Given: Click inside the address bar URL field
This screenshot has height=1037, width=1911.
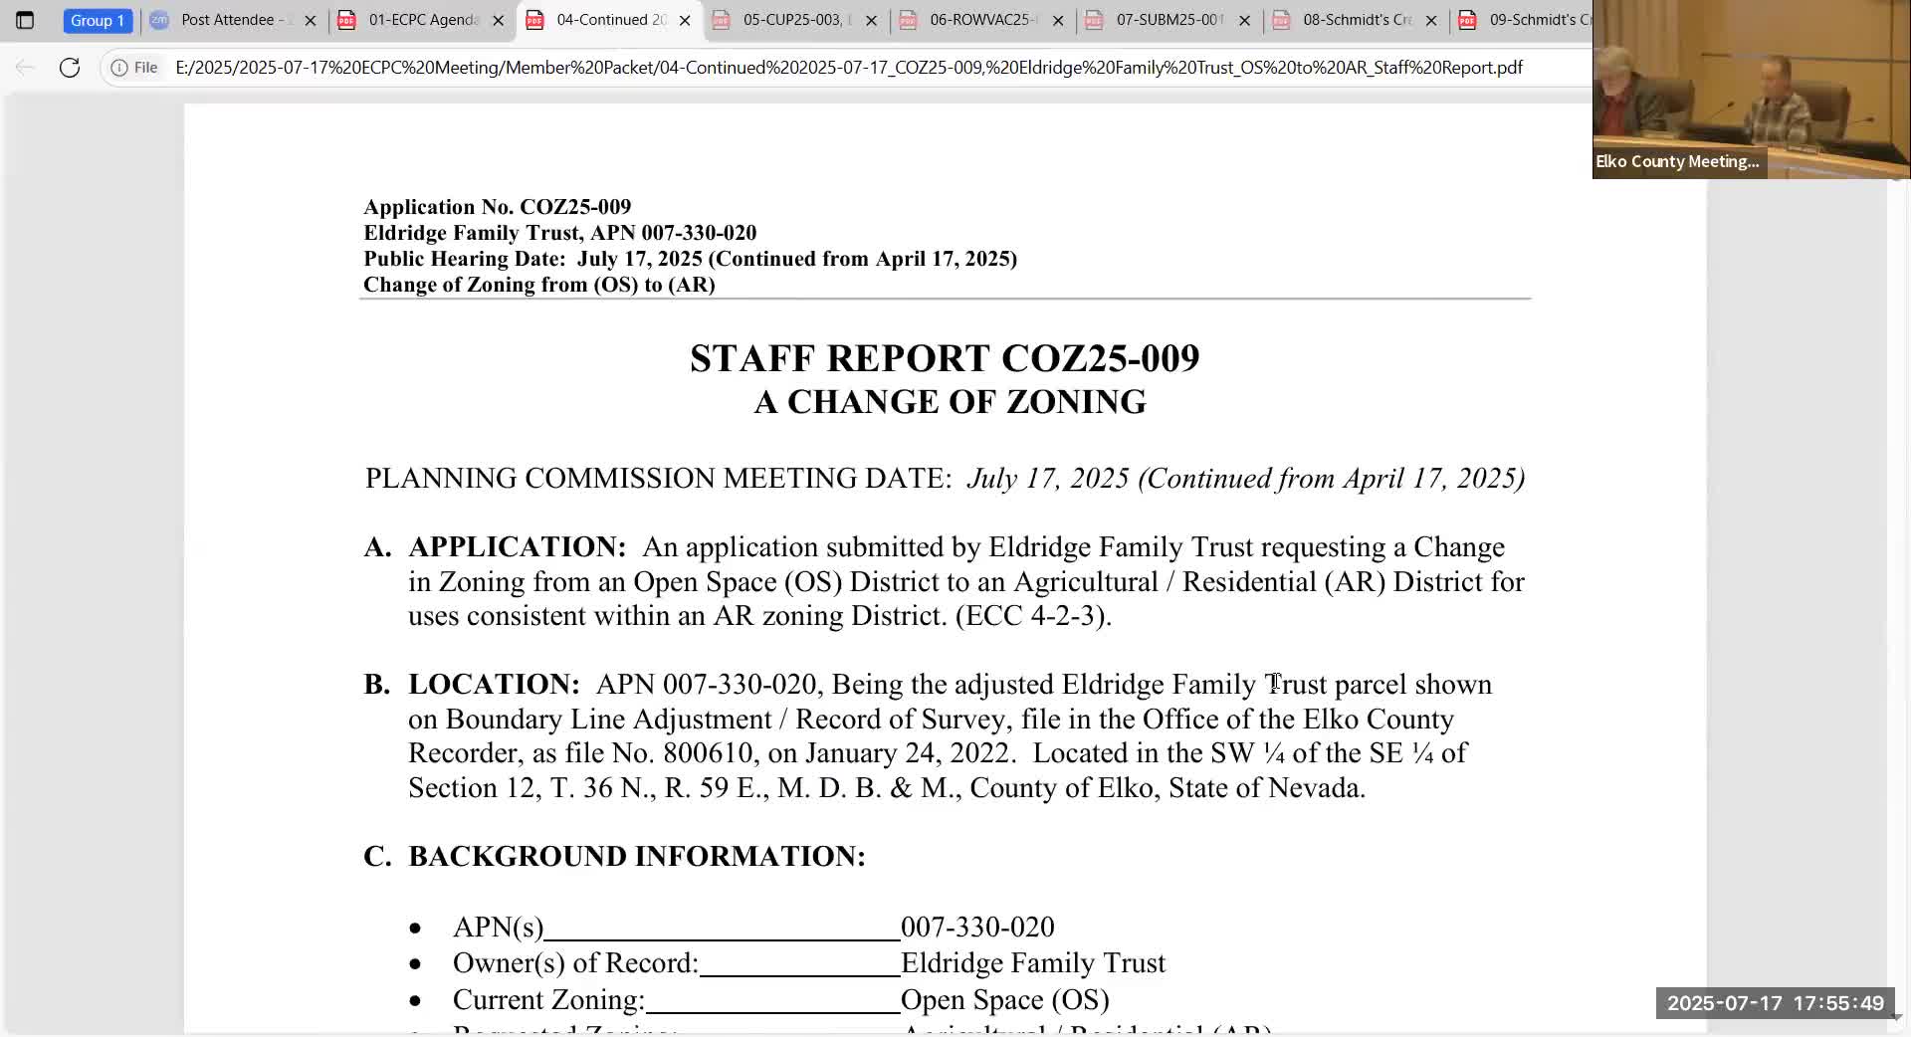Looking at the screenshot, I should (597, 67).
